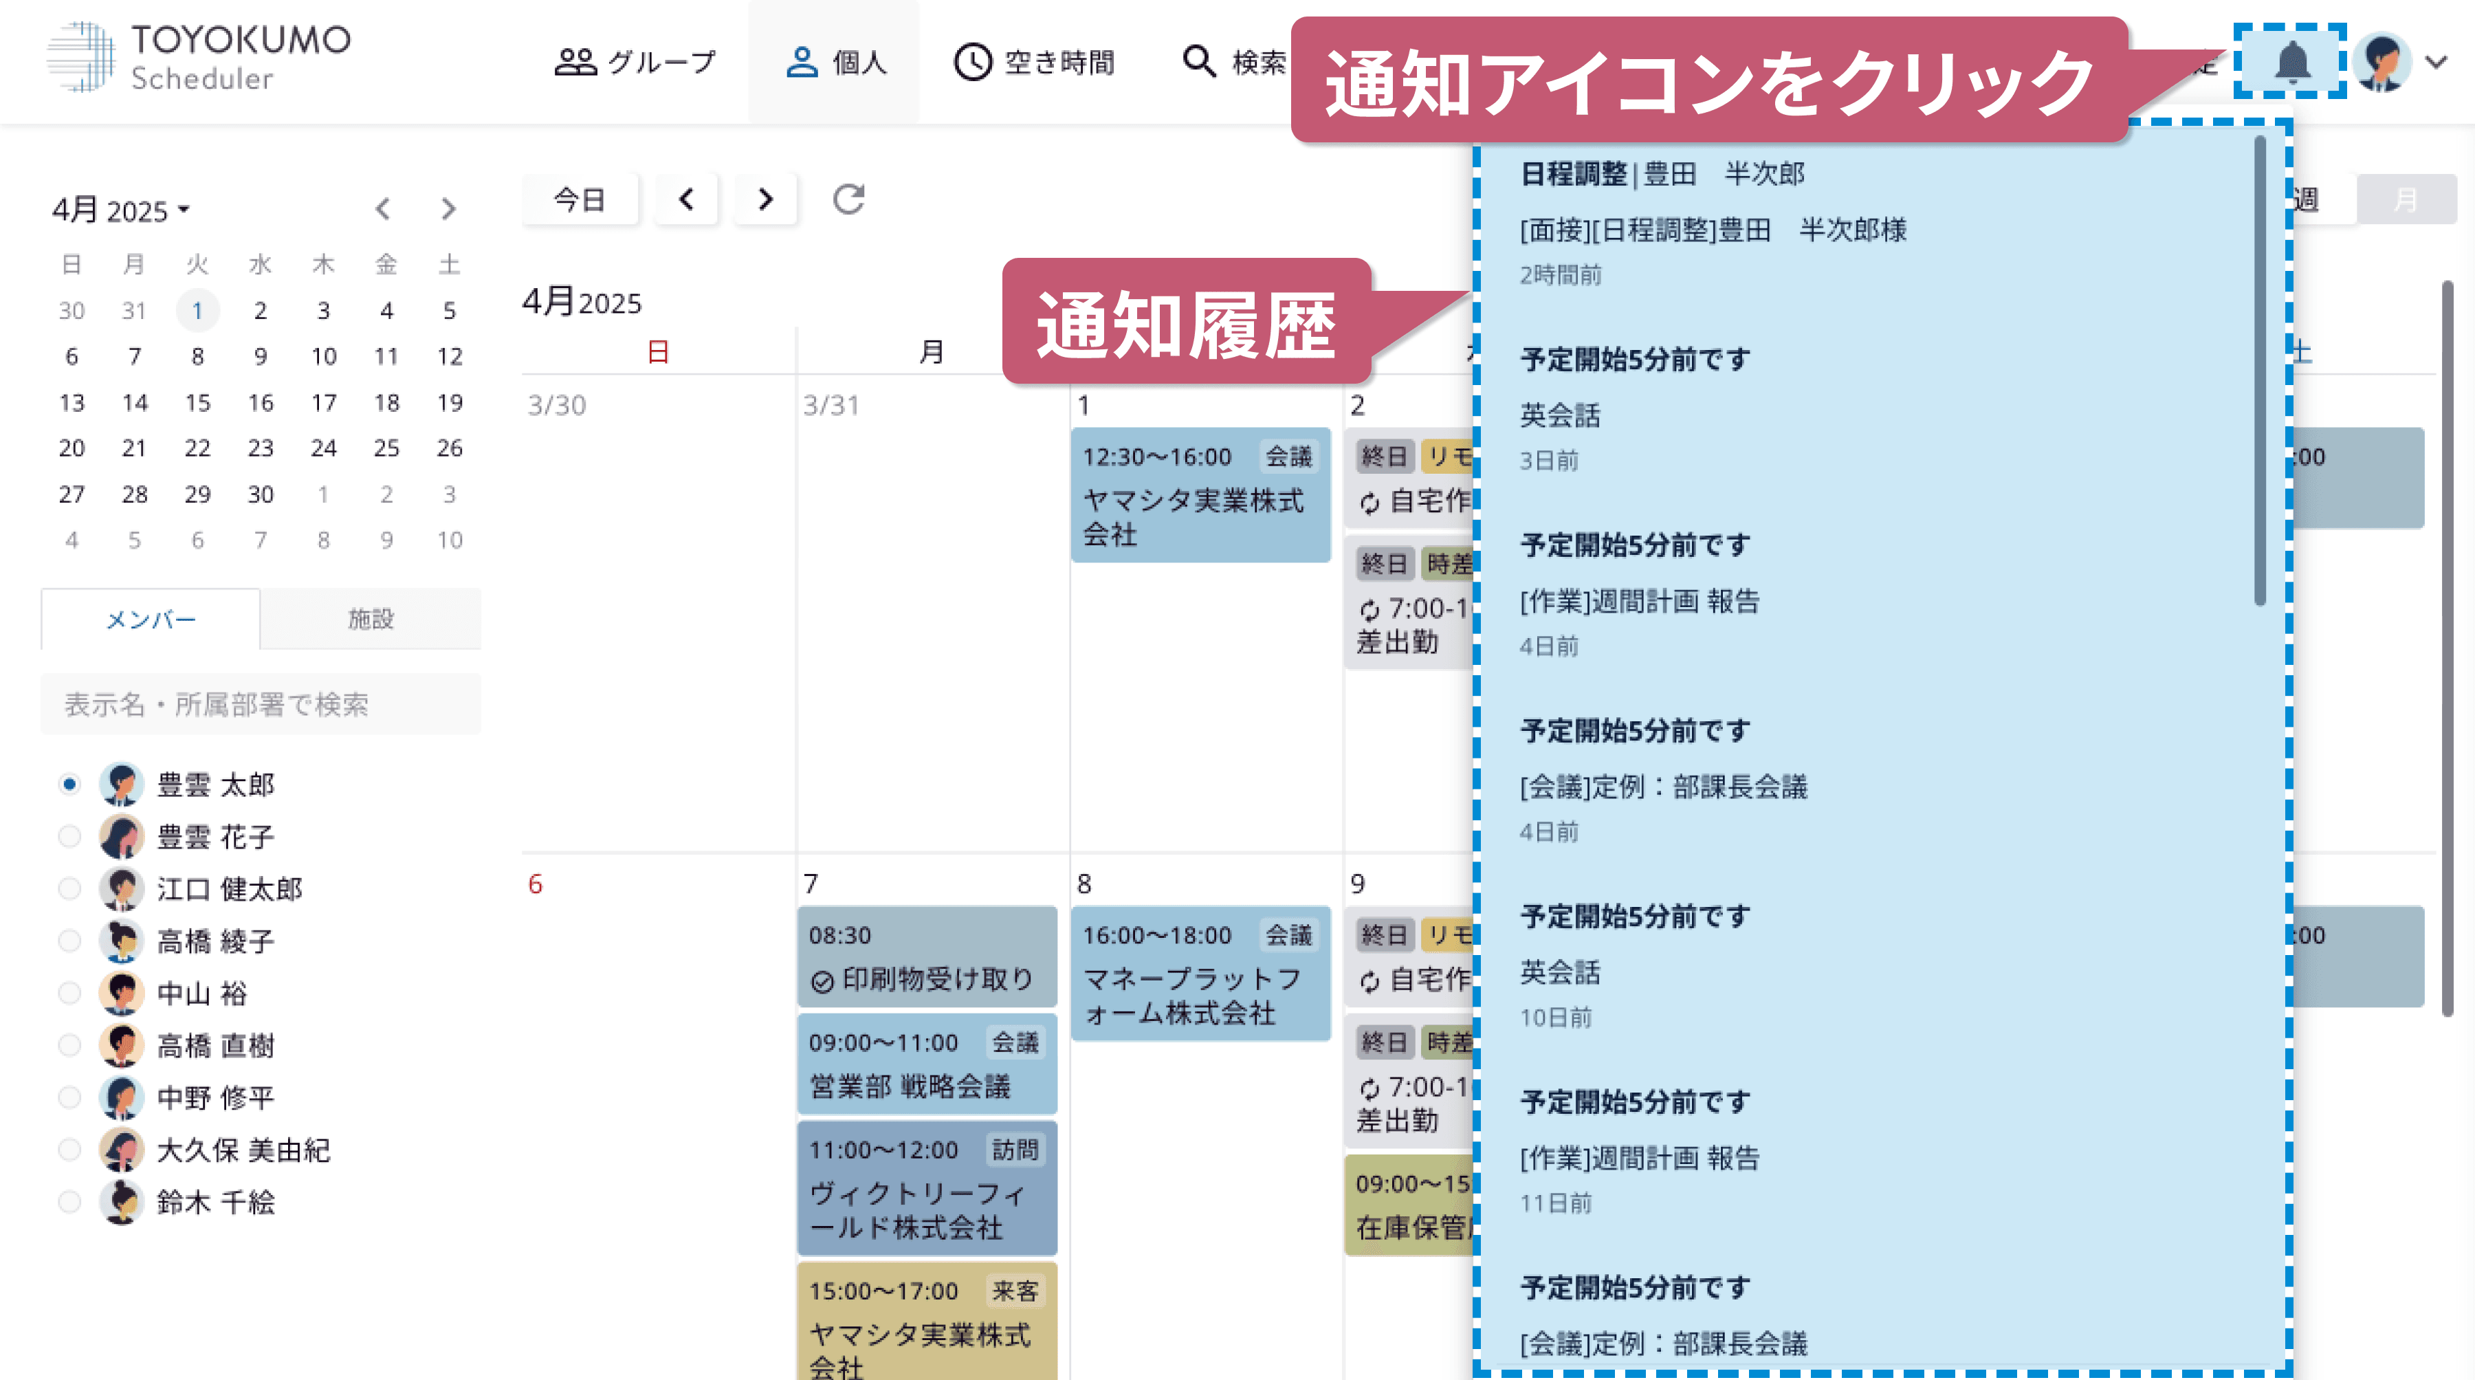
Task: Click the 月 view button at top right
Action: click(x=2406, y=199)
